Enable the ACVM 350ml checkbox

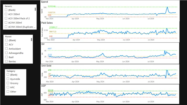[x=6, y=22]
